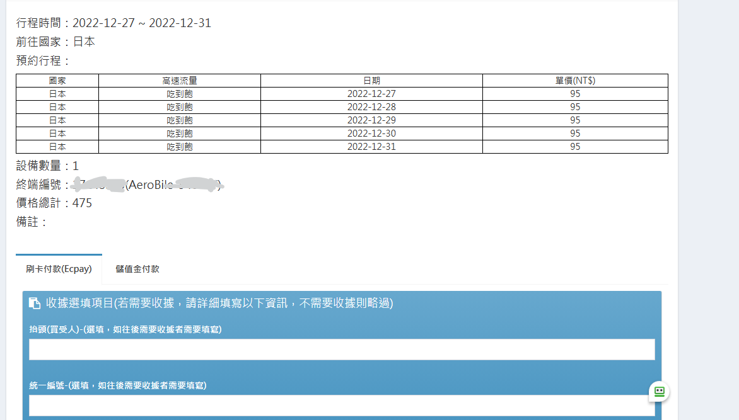Open the green chat widget icon

[660, 392]
